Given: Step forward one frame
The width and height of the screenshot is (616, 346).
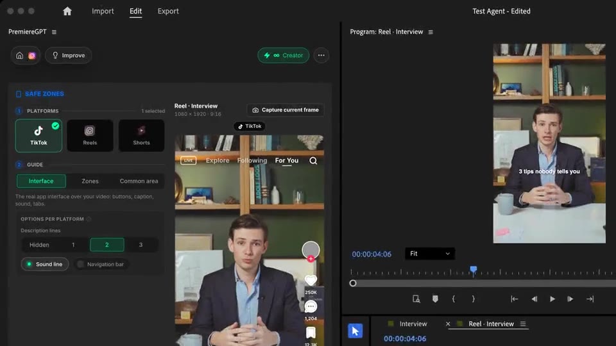Looking at the screenshot, I should click(x=570, y=299).
